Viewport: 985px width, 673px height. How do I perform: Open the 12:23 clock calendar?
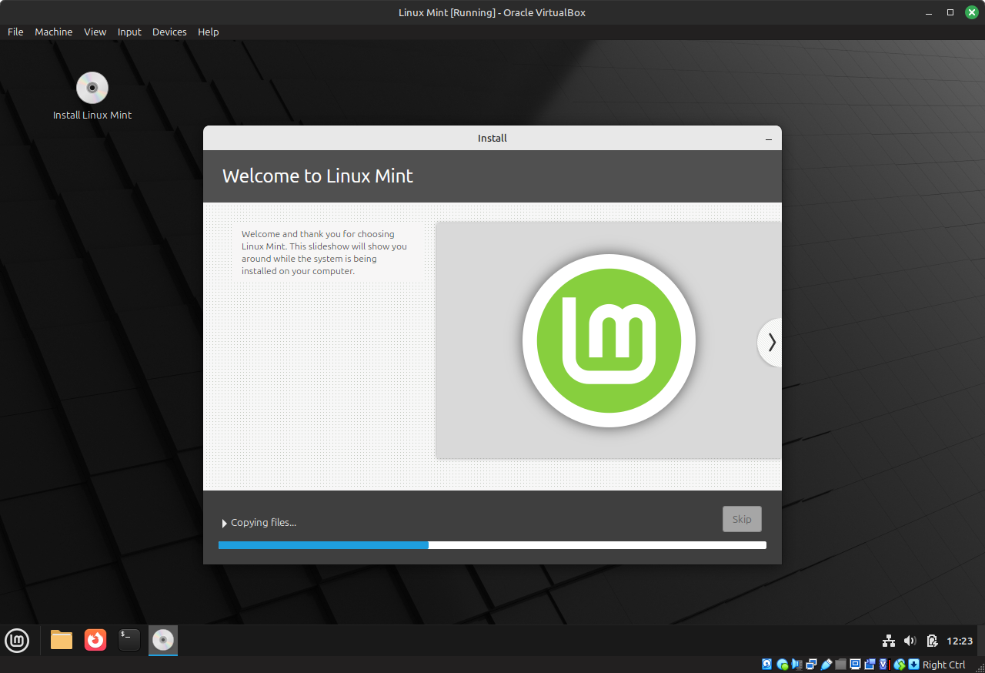[960, 641]
